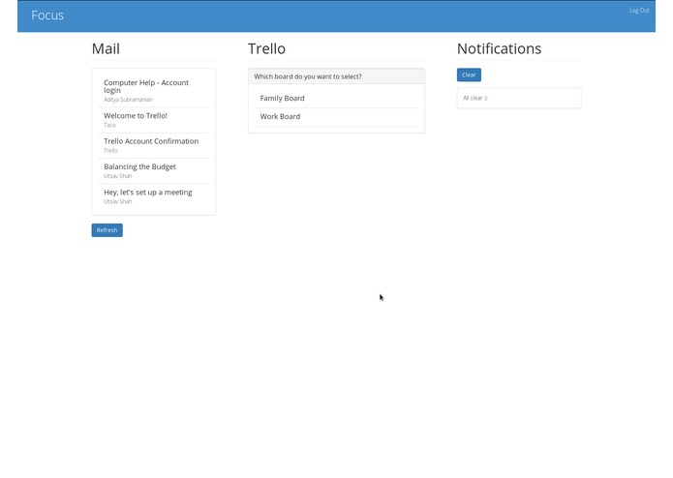The width and height of the screenshot is (673, 478).
Task: Open the Computer Help - Account login email
Action: point(154,90)
